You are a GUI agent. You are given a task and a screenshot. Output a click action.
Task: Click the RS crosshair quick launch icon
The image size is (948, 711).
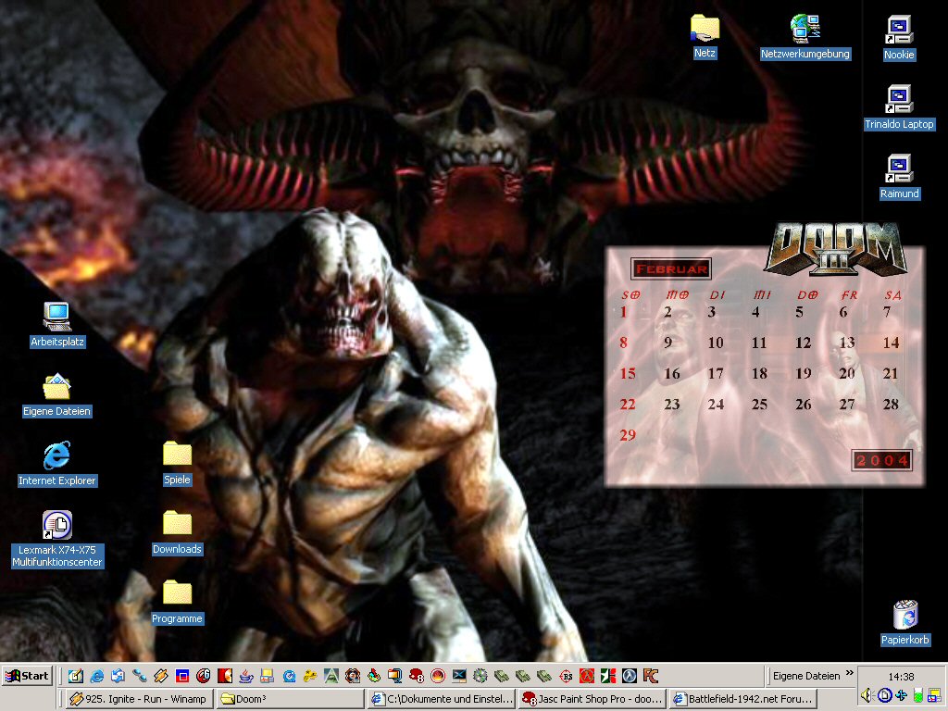click(x=566, y=676)
